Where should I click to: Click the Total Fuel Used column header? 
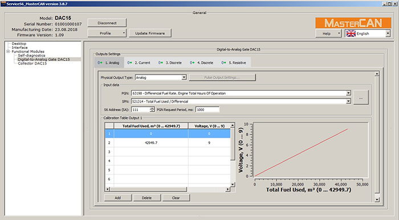pyautogui.click(x=151, y=126)
